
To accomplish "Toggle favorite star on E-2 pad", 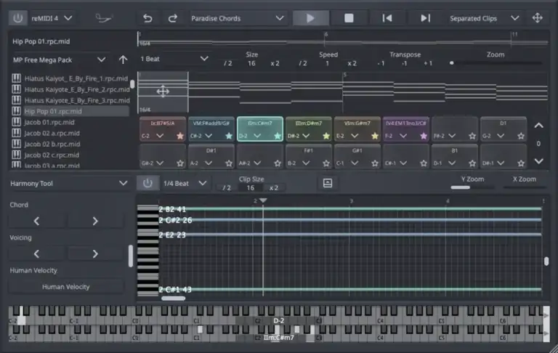I will [375, 136].
